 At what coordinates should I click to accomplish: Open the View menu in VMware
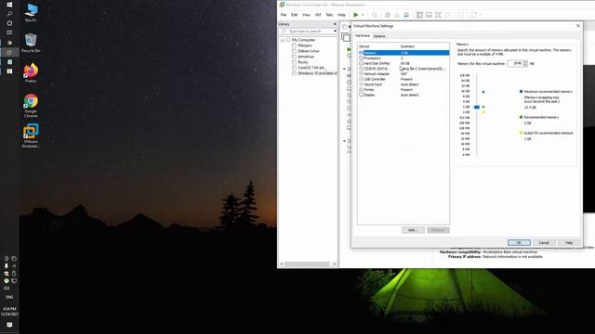(x=306, y=15)
